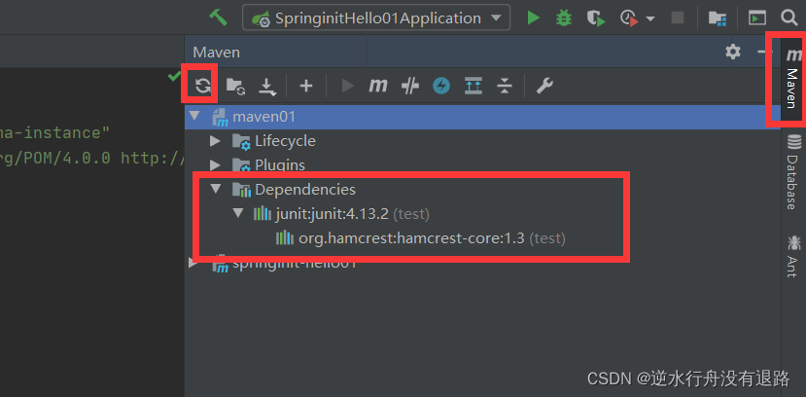Click the grey Stop button
This screenshot has height=397, width=806.
coord(678,18)
